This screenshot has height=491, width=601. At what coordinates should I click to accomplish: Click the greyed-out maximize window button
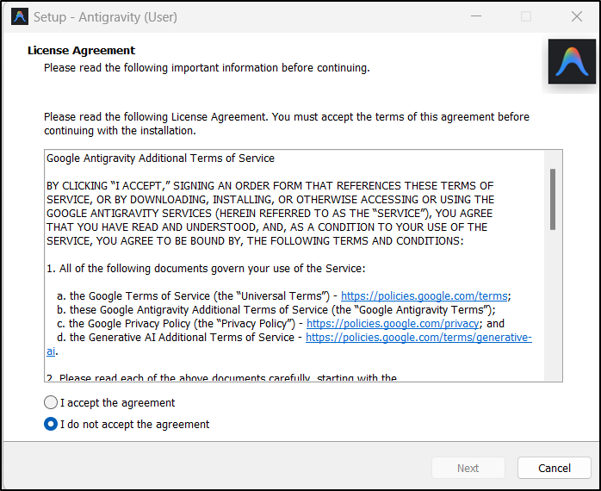point(526,16)
